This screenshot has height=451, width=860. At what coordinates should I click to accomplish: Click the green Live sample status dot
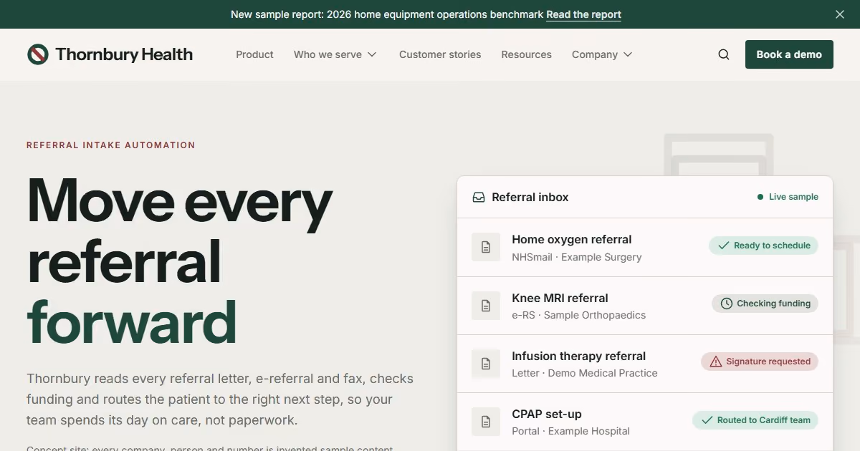(x=760, y=197)
